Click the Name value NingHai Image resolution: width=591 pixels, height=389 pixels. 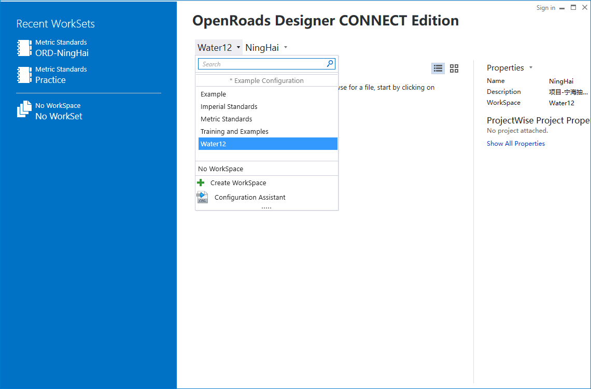point(561,81)
